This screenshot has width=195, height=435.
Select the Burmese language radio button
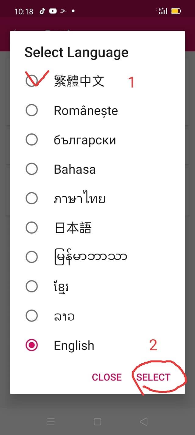pos(32,257)
